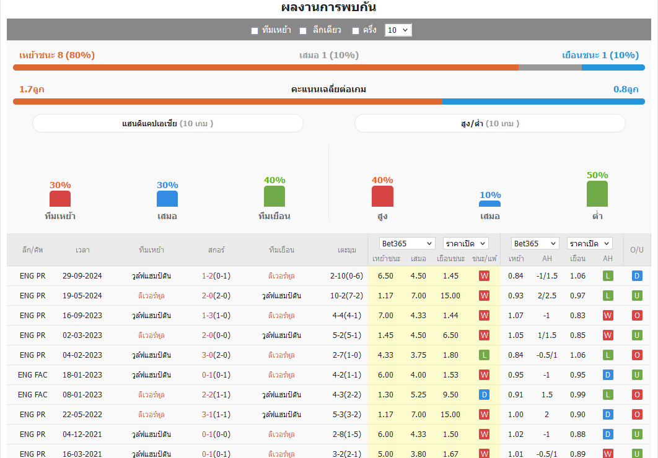658x458 pixels.
Task: Click the O/U column header
Action: [636, 250]
